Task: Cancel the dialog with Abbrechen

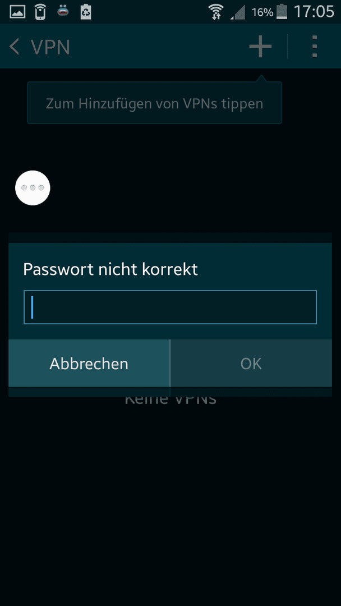Action: [89, 363]
